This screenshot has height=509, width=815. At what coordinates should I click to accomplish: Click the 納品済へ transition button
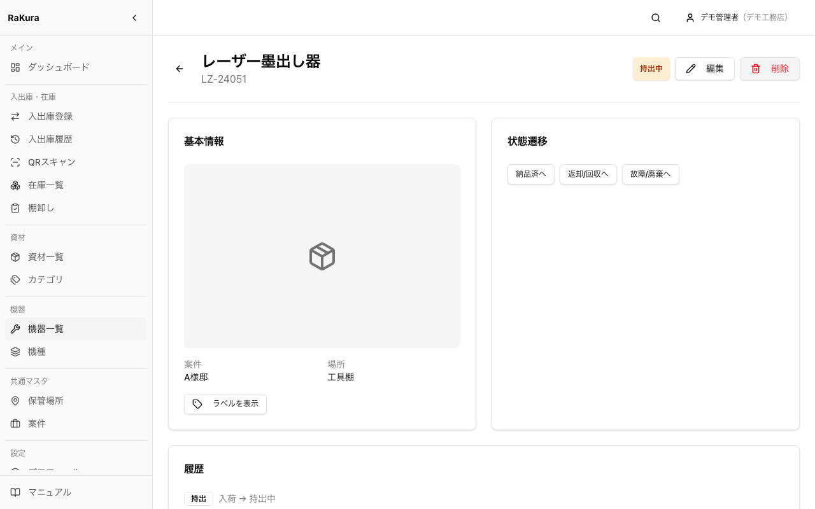click(x=531, y=174)
